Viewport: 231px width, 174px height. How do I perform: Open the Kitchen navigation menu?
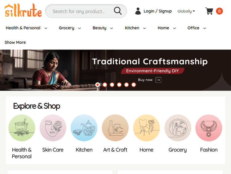pos(135,28)
